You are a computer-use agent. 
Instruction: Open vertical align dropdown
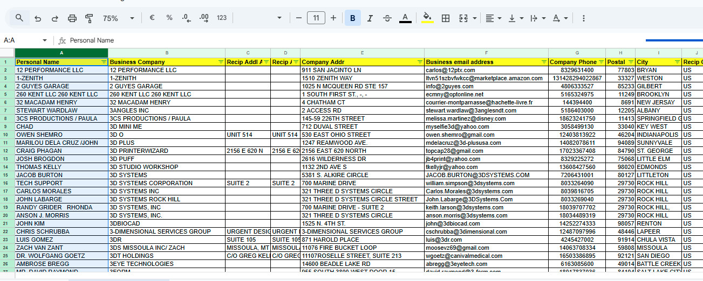pyautogui.click(x=516, y=18)
